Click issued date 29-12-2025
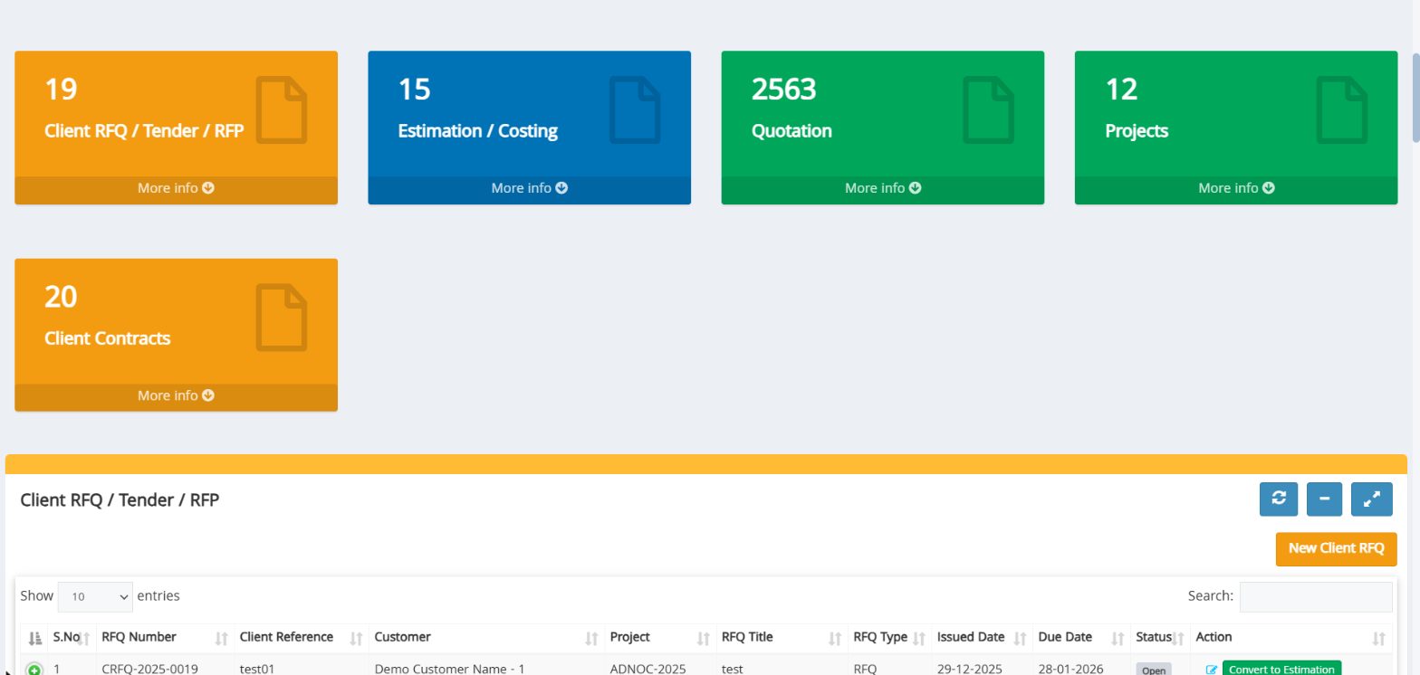Screen dimensions: 1420x675 [x=970, y=670]
